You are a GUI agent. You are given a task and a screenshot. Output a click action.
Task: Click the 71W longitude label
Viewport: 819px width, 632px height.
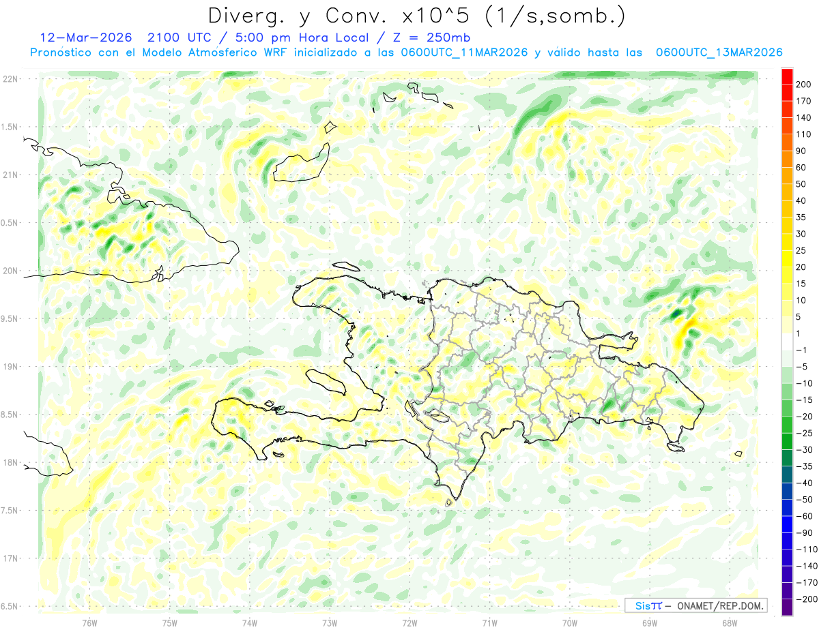pyautogui.click(x=489, y=622)
